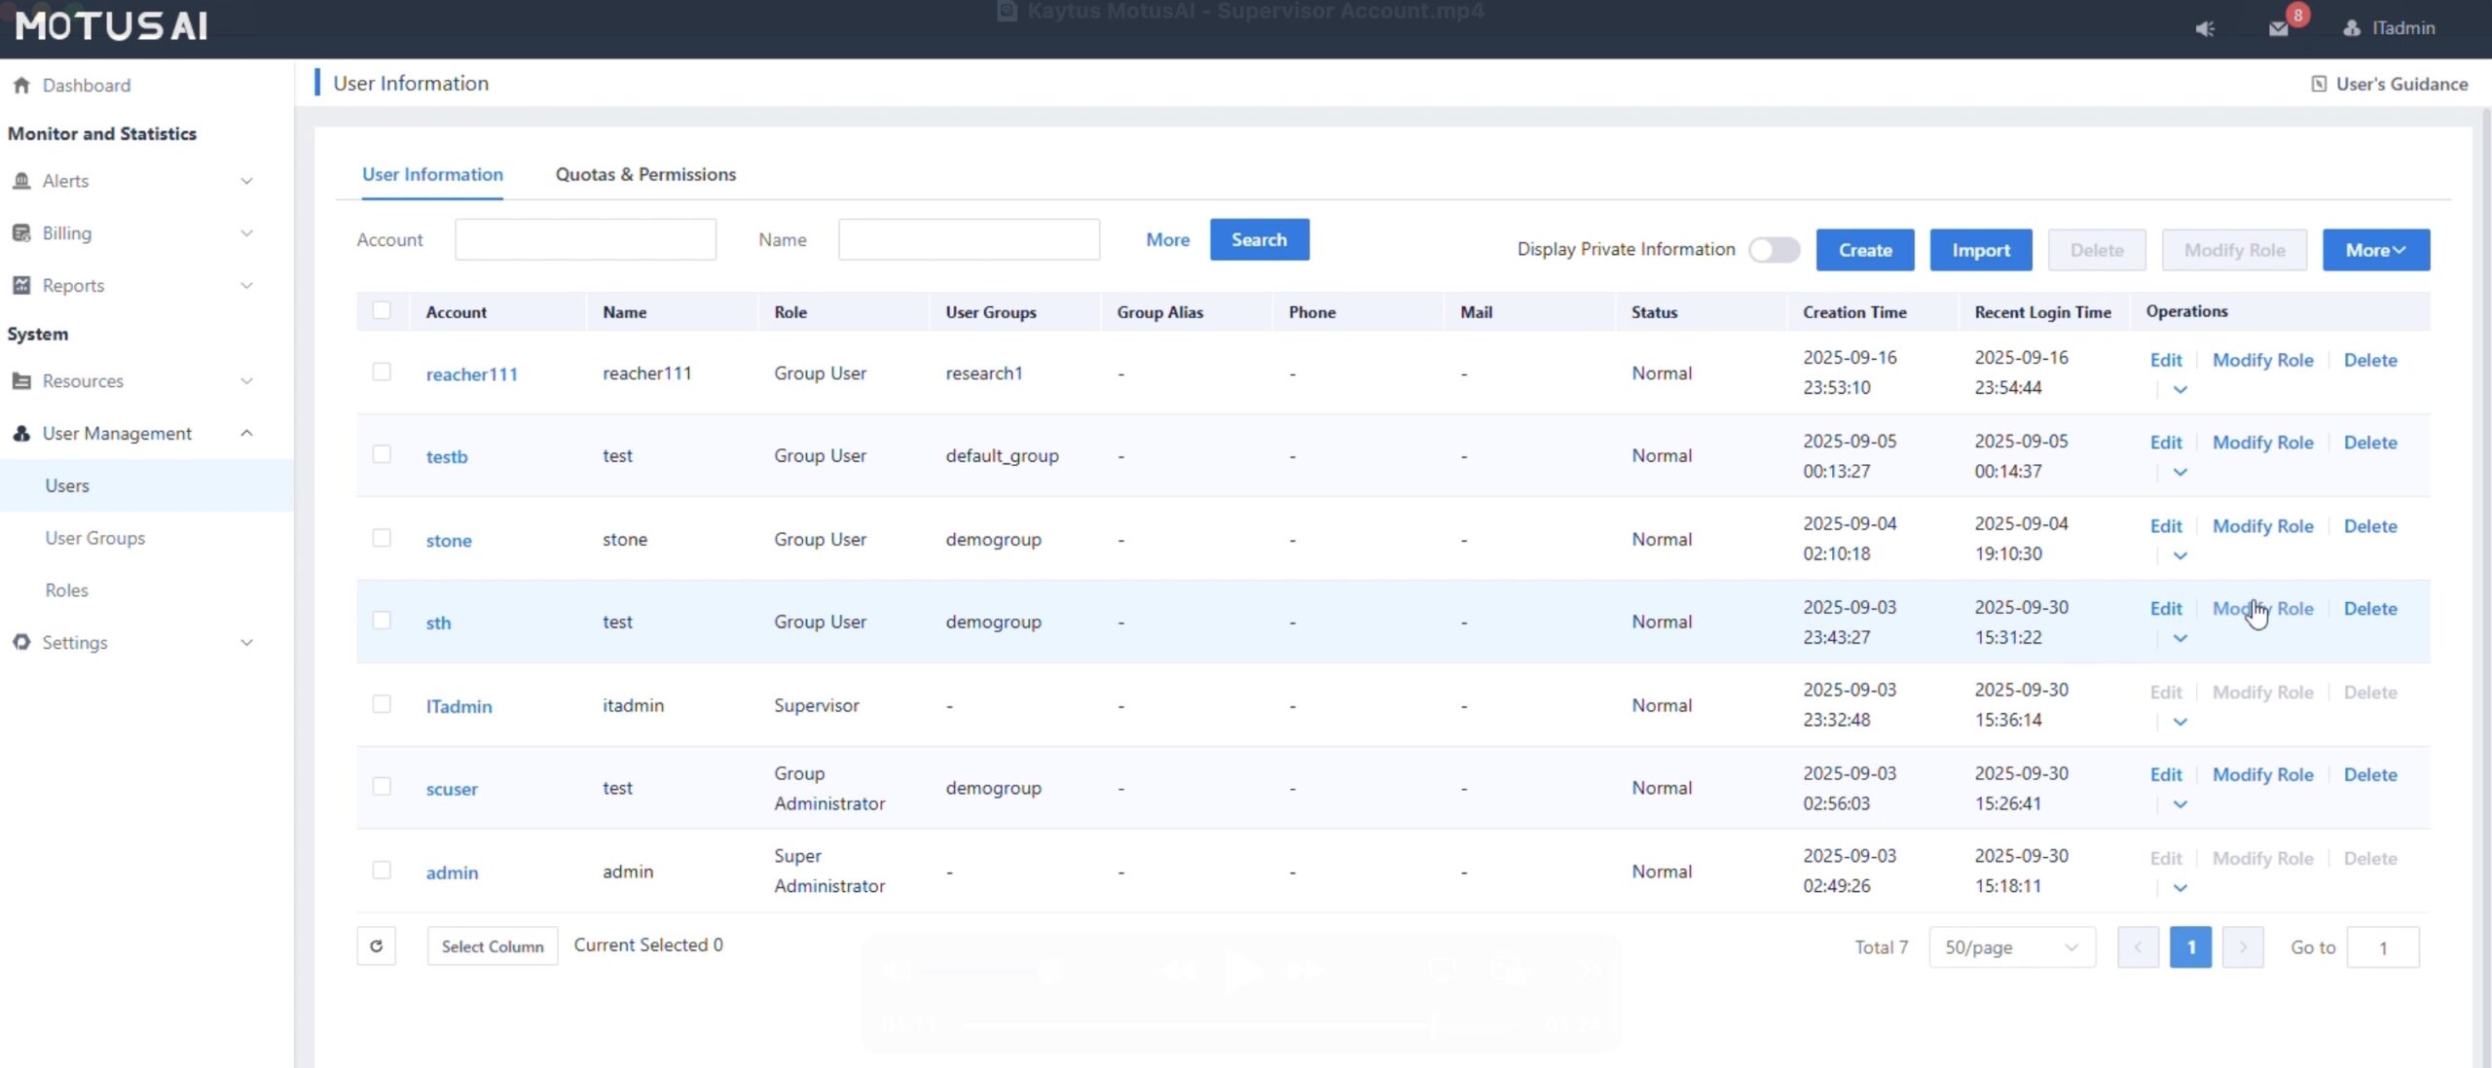
Task: Expand more operations chevron for stone row
Action: pyautogui.click(x=2180, y=555)
